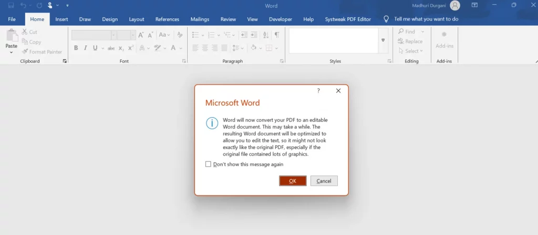Toggle Bold formatting
The width and height of the screenshot is (538, 235).
(x=76, y=48)
